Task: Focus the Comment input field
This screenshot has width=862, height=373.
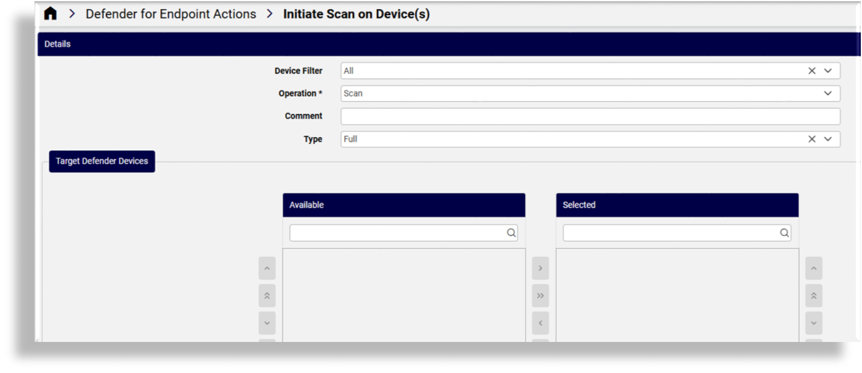Action: point(590,116)
